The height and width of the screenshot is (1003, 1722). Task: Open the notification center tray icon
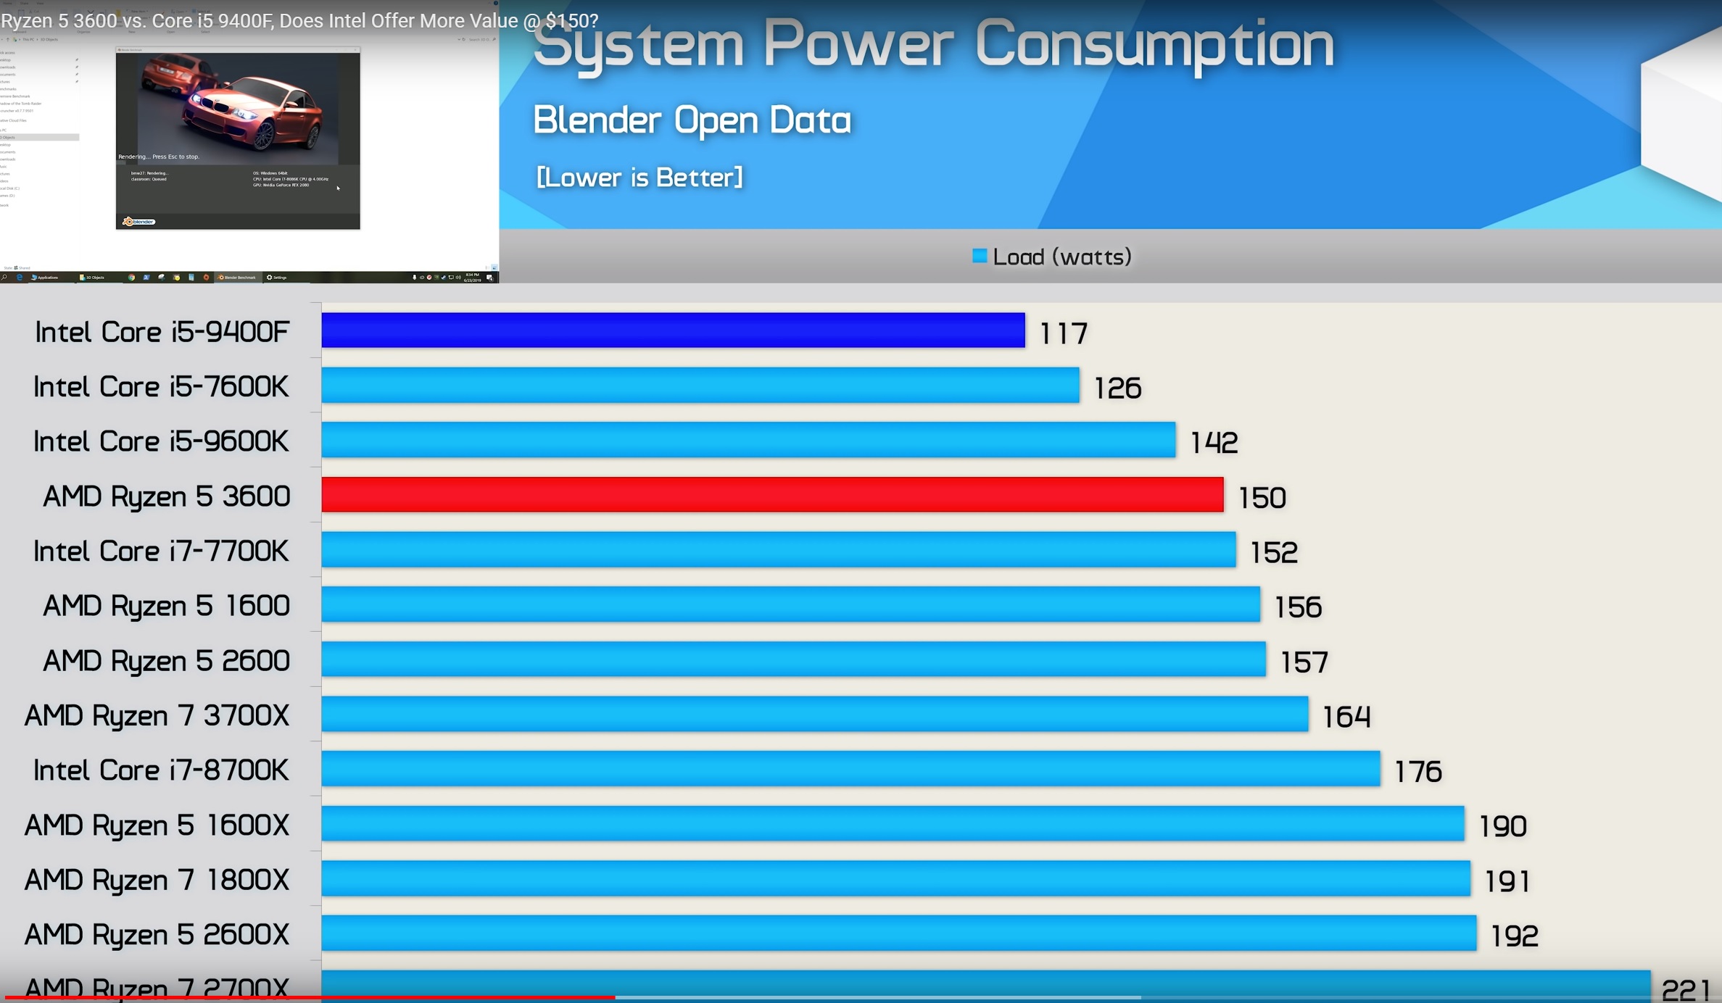coord(489,278)
